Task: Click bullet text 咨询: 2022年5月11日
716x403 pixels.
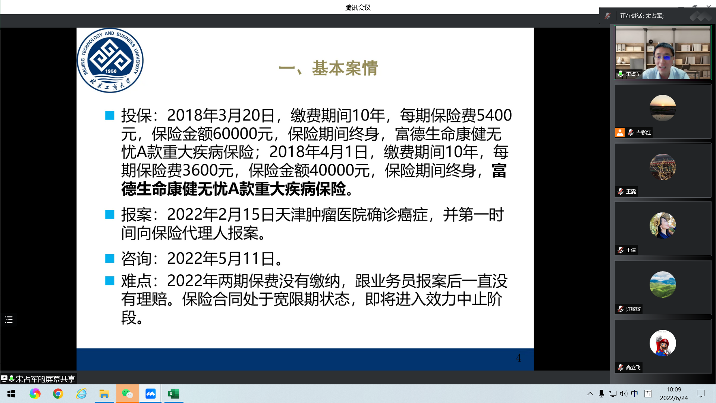Action: [x=203, y=259]
